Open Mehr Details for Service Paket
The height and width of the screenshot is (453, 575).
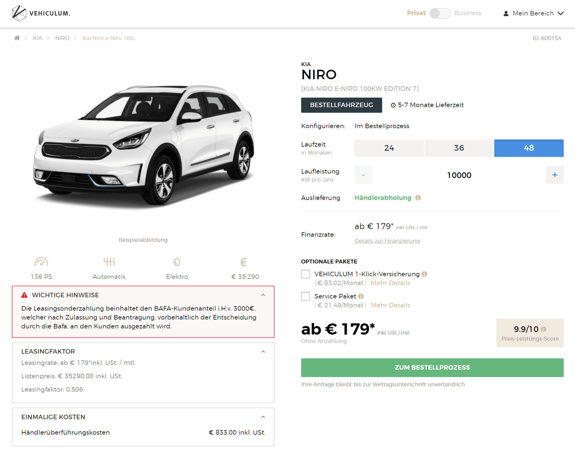pos(390,305)
